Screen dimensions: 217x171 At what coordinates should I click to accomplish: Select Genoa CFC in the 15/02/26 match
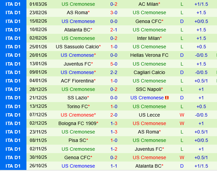tap(148, 21)
